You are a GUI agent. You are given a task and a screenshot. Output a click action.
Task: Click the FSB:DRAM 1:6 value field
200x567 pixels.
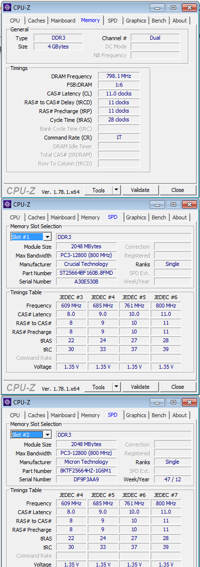[x=119, y=85]
